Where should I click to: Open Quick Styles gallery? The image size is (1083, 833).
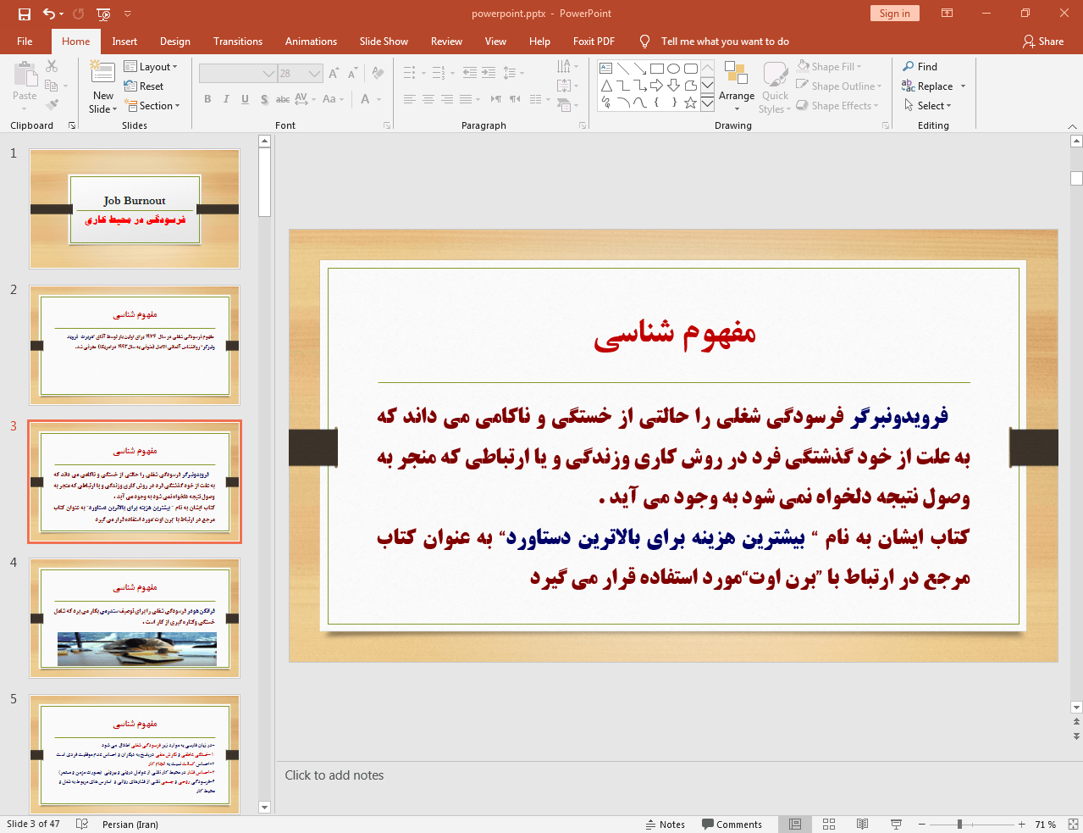775,86
